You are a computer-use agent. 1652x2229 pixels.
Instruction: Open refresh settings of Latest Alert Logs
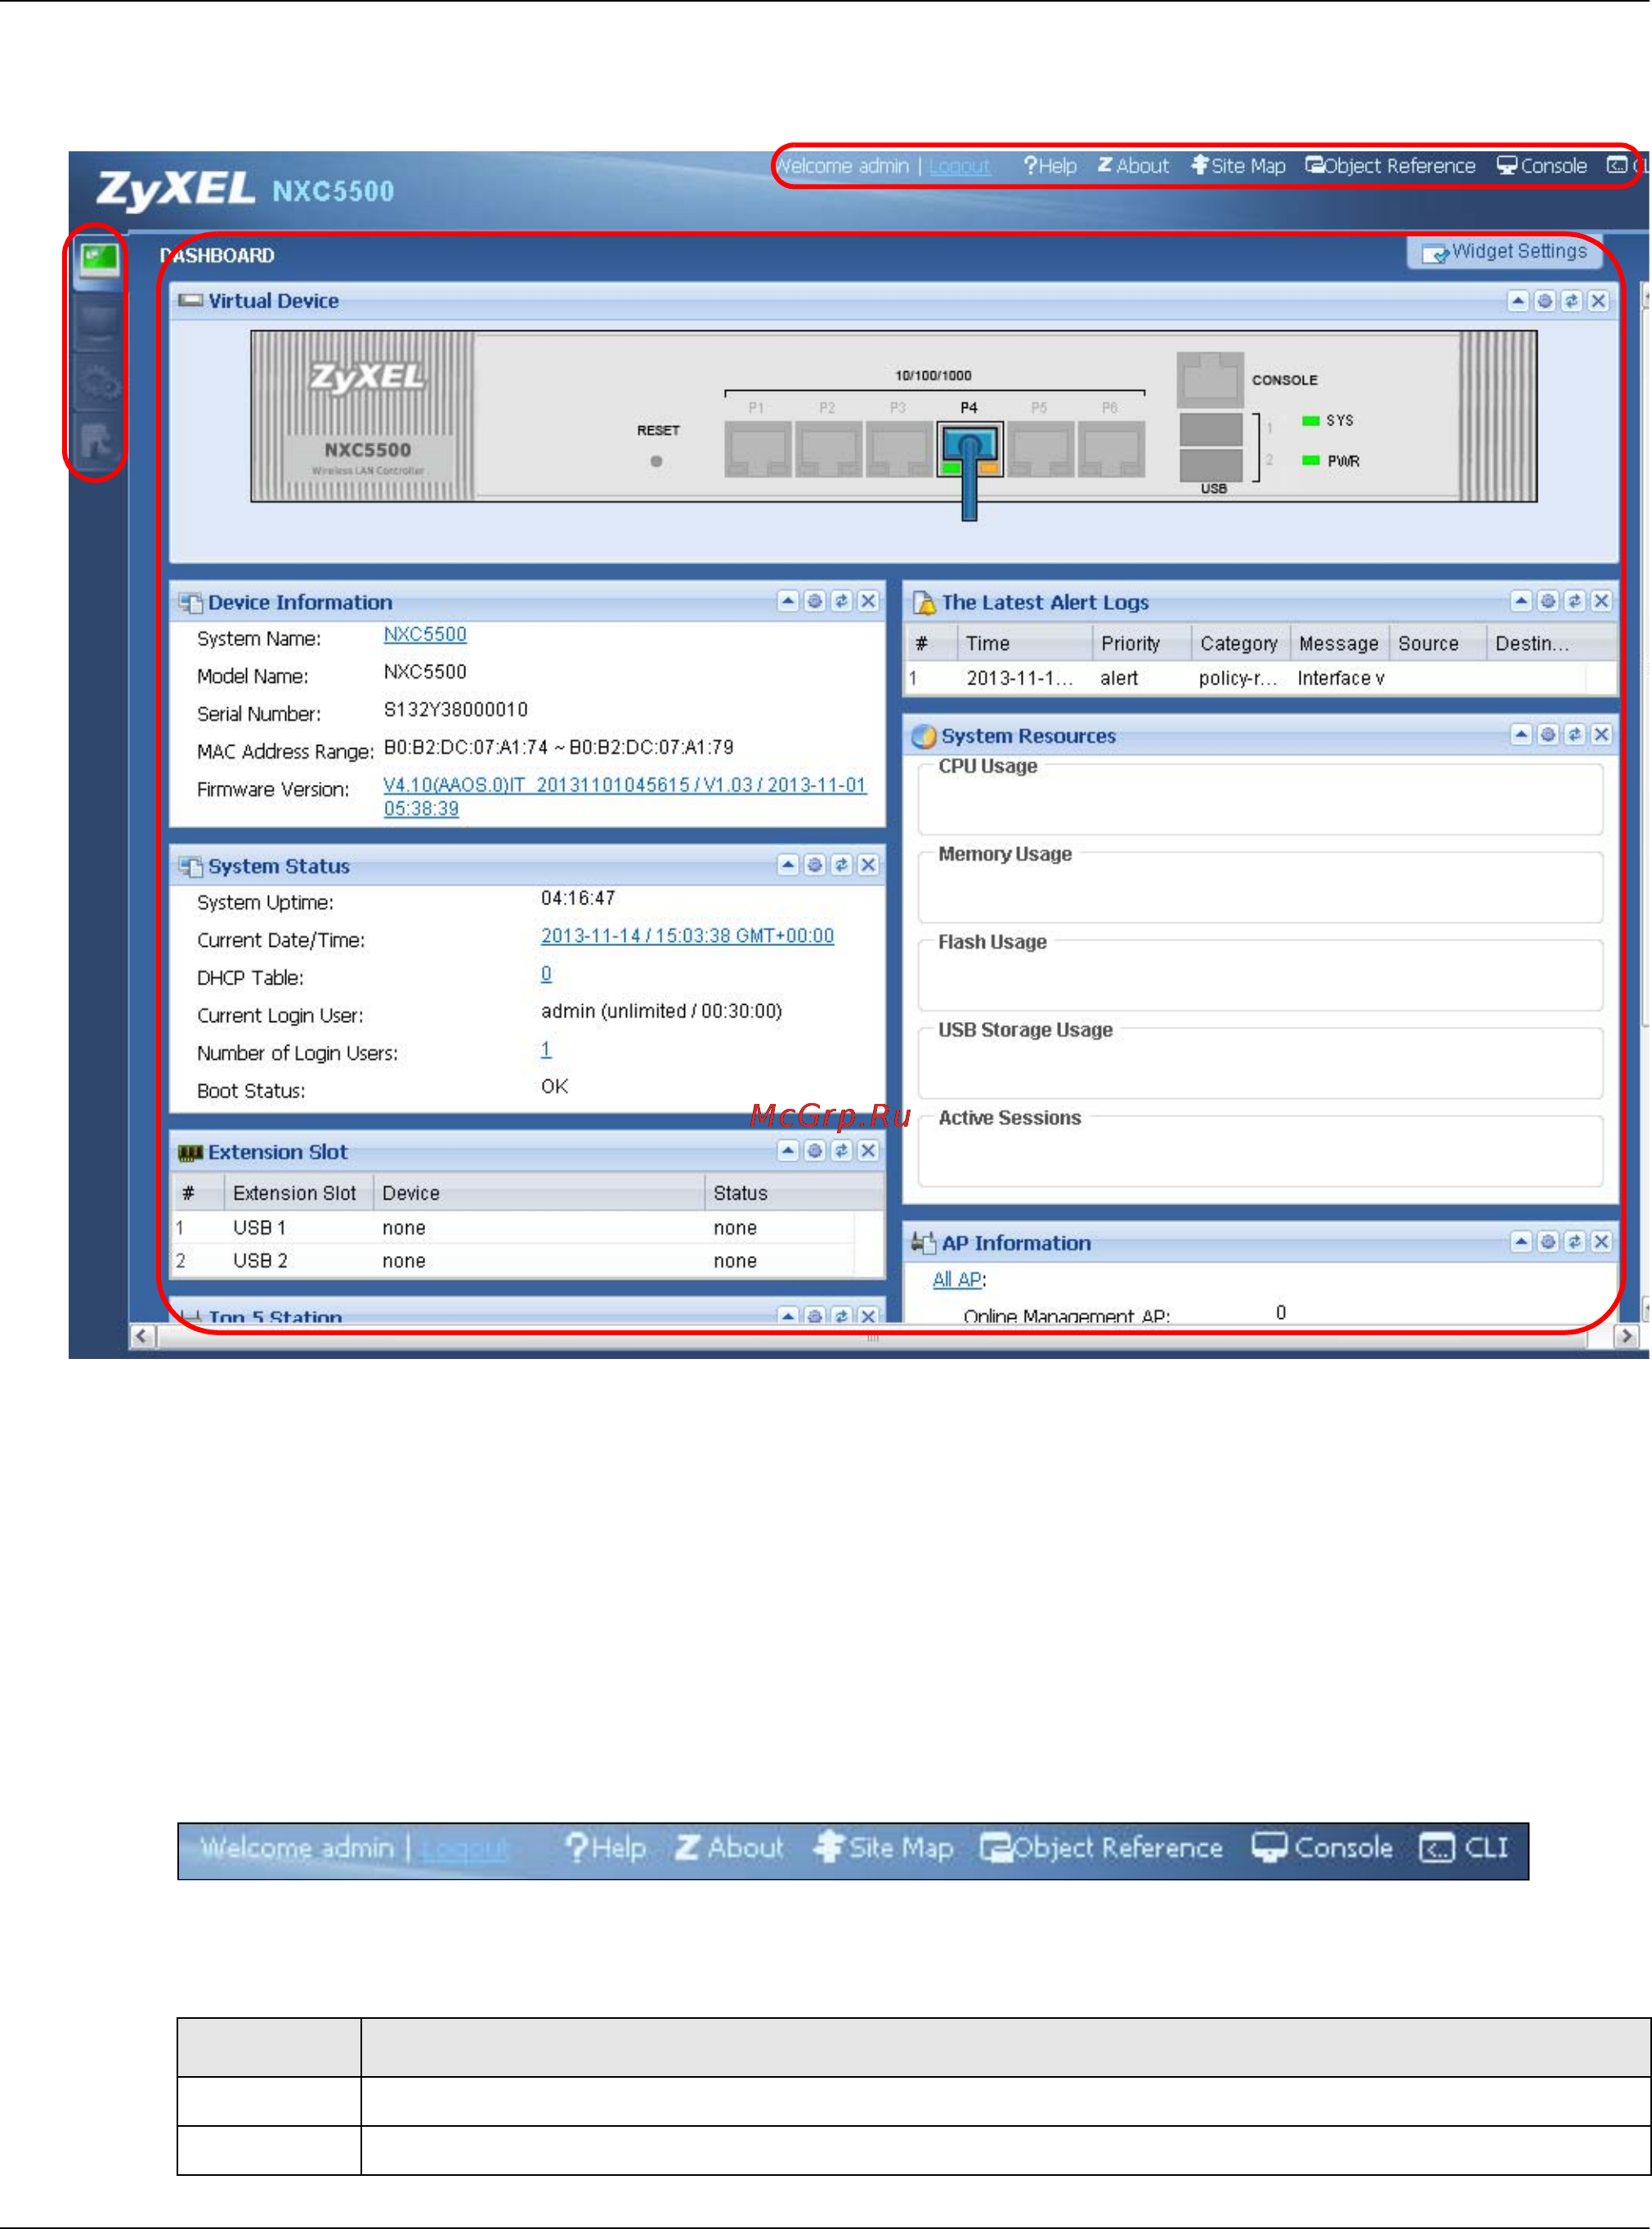(1548, 601)
